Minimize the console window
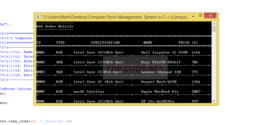Screen dimensions: 260x125 point(193,16)
